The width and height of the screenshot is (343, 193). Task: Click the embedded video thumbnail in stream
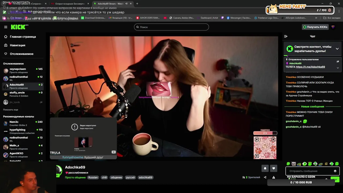coord(83,142)
